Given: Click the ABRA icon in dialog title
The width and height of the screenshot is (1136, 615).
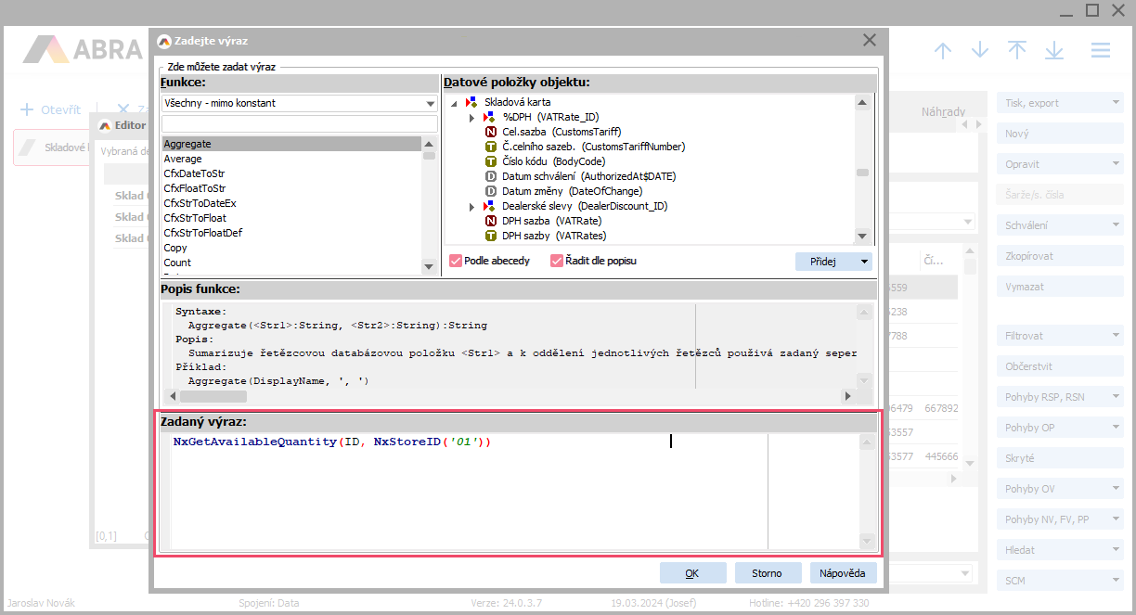Looking at the screenshot, I should tap(164, 41).
